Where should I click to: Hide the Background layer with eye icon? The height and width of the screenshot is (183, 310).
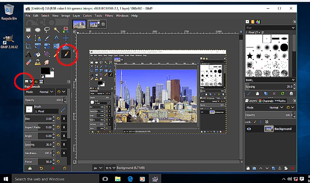pos(249,129)
